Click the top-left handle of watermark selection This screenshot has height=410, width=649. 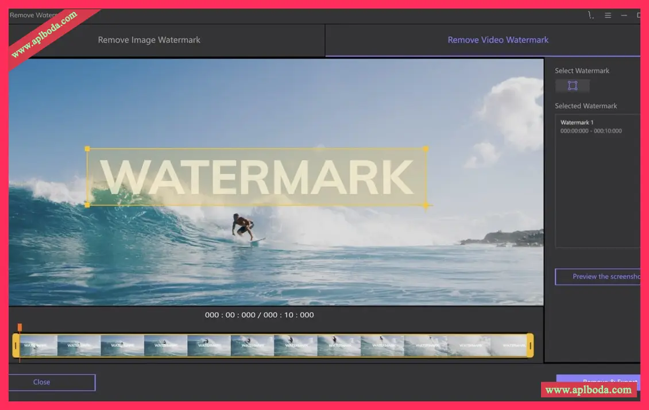(87, 149)
